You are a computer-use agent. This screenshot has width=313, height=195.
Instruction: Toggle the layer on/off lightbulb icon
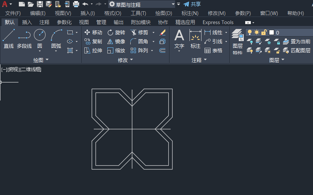pyautogui.click(x=249, y=32)
